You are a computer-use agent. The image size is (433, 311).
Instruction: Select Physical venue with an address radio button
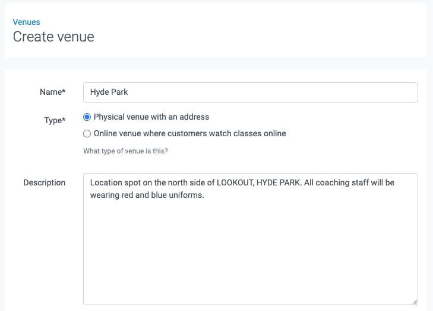(x=87, y=117)
